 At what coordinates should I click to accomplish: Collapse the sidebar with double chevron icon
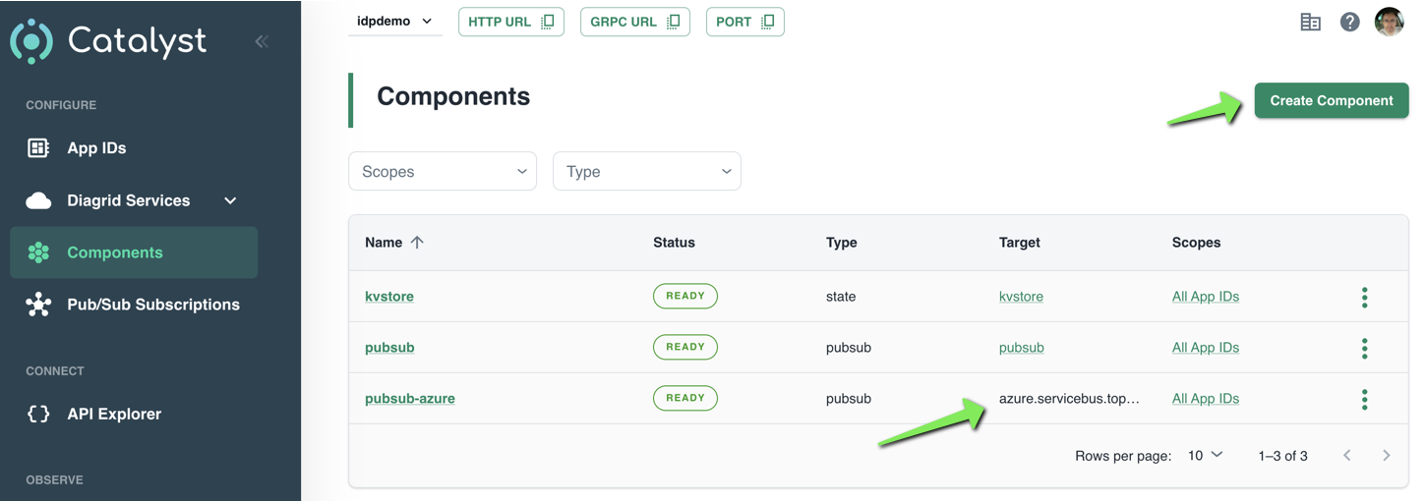[262, 41]
